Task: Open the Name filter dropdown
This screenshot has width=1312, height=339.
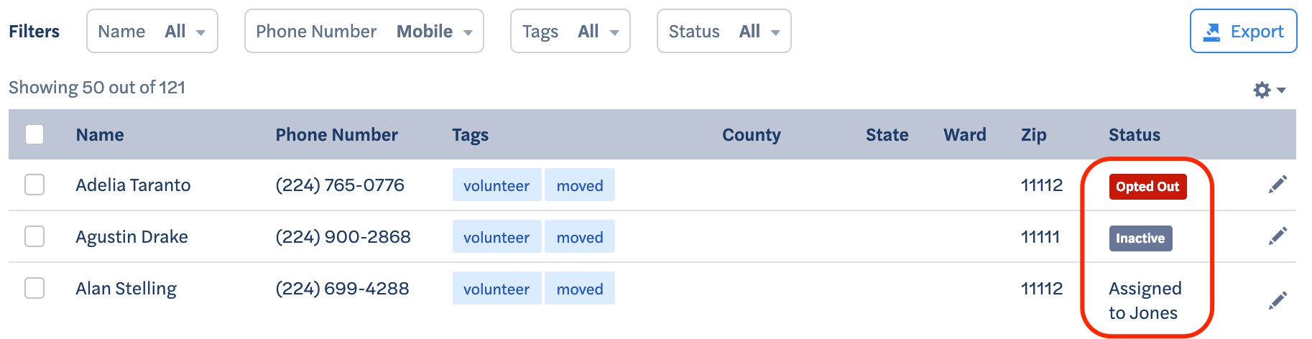Action: coord(152,31)
